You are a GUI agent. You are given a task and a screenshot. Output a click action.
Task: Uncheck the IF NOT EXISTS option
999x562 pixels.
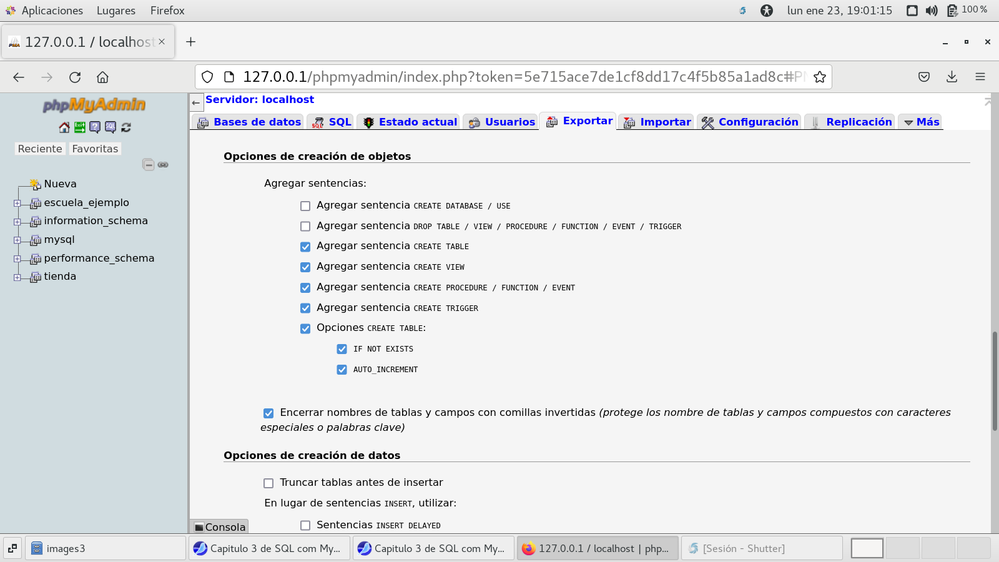(342, 349)
